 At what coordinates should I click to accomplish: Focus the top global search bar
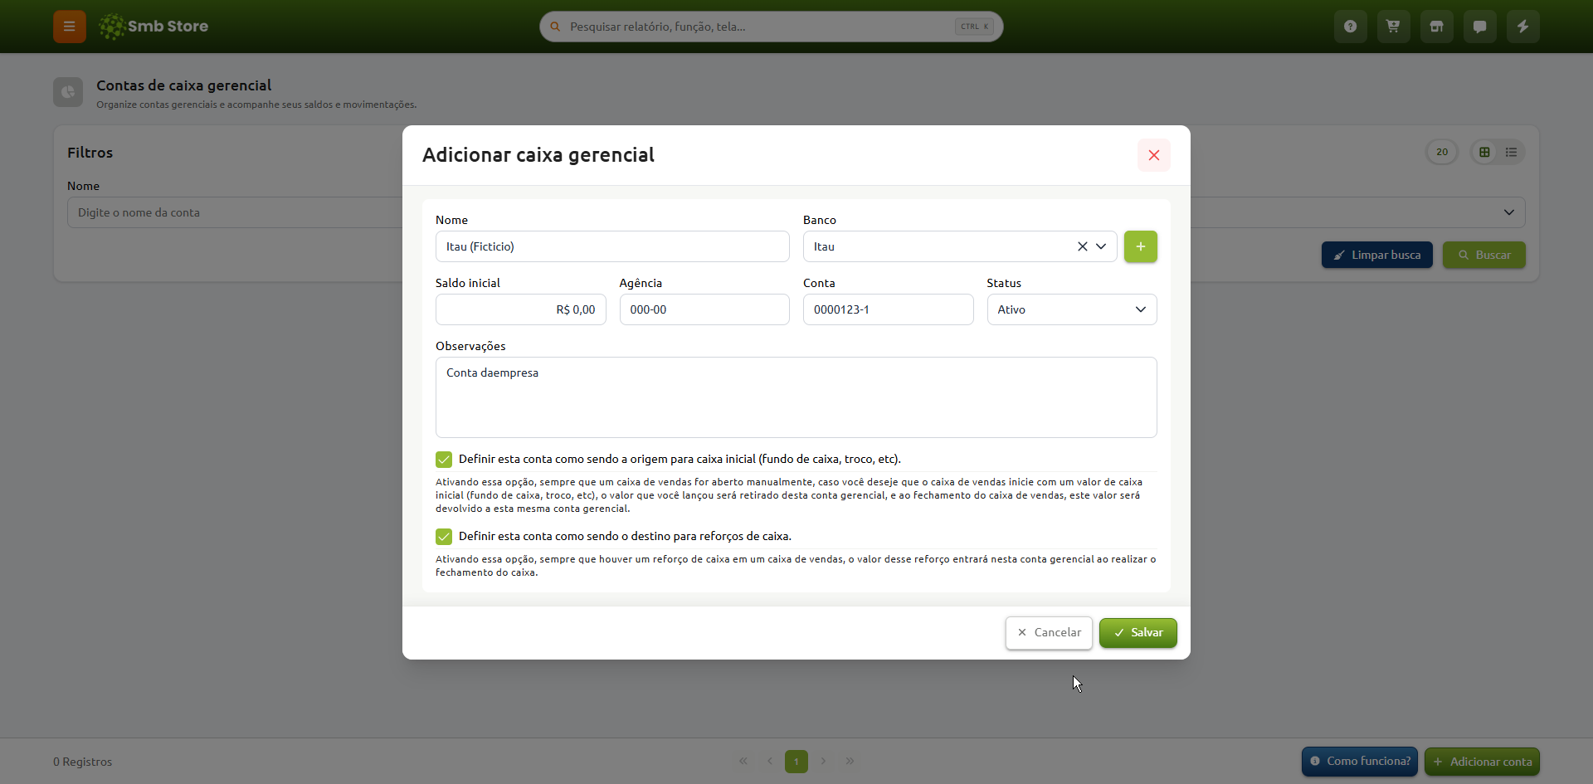pos(772,27)
